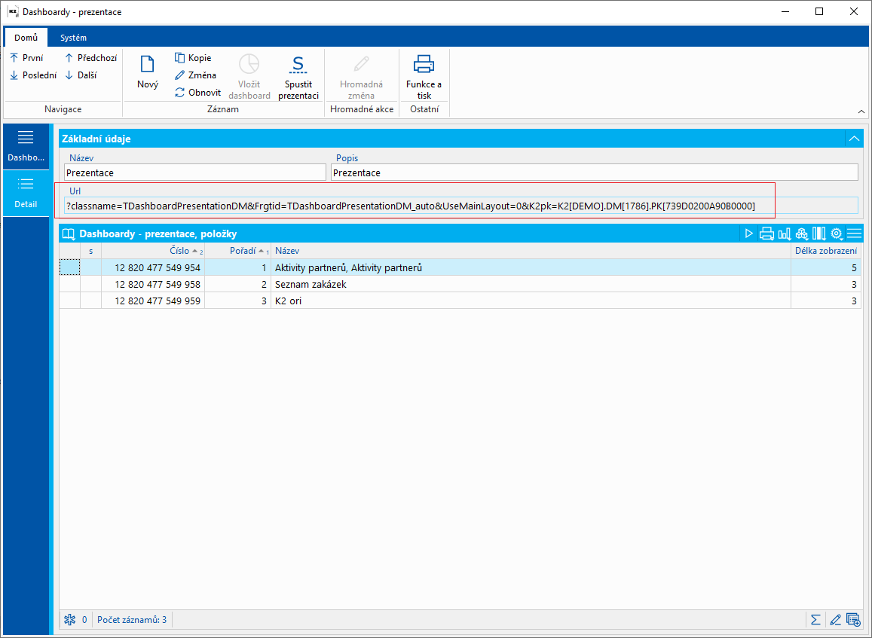Select the Seznam zakázek row
The height and width of the screenshot is (638, 872).
(x=311, y=284)
